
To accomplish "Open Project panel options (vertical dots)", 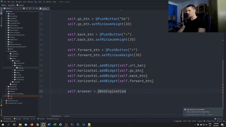I will (34, 8).
